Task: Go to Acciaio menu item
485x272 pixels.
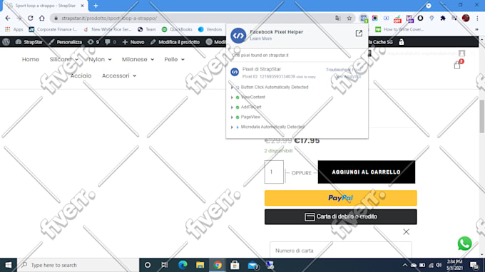Action: (x=81, y=75)
